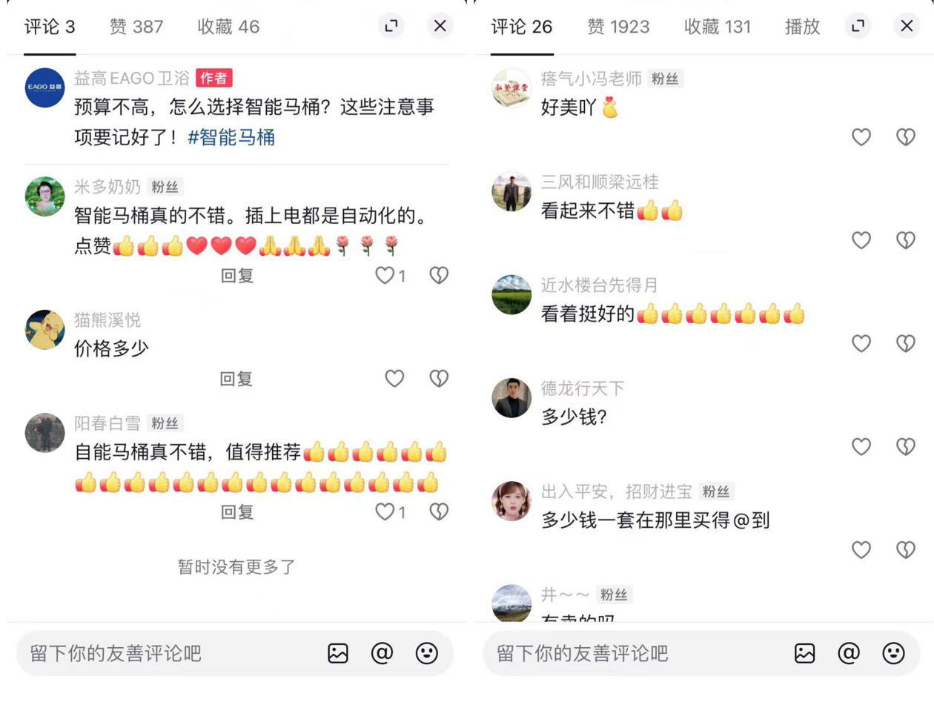934x702 pixels.
Task: Open the 播放 tab
Action: 803,27
